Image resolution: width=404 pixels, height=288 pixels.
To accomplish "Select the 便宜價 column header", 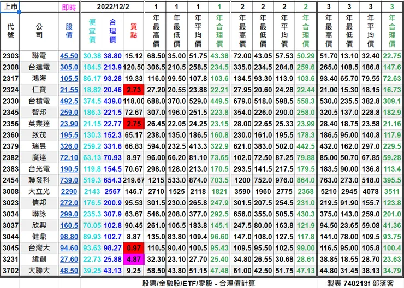I will 92,31.
